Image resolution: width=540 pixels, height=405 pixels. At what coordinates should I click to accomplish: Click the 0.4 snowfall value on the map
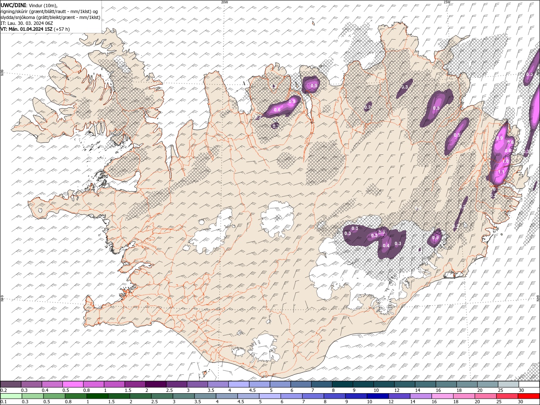(386, 246)
